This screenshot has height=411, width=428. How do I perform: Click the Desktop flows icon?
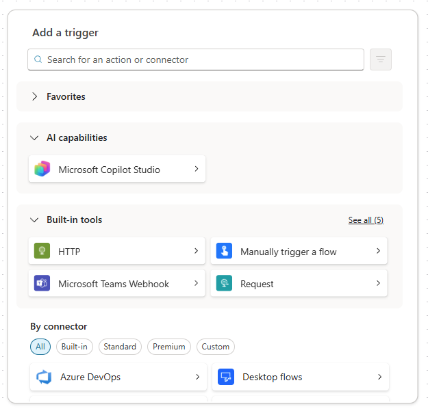[226, 377]
